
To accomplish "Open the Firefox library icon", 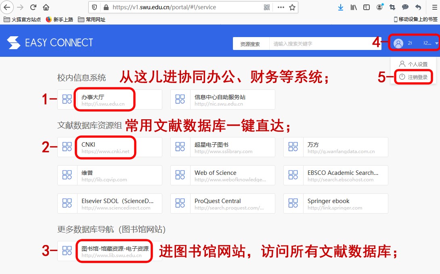I will click(354, 7).
